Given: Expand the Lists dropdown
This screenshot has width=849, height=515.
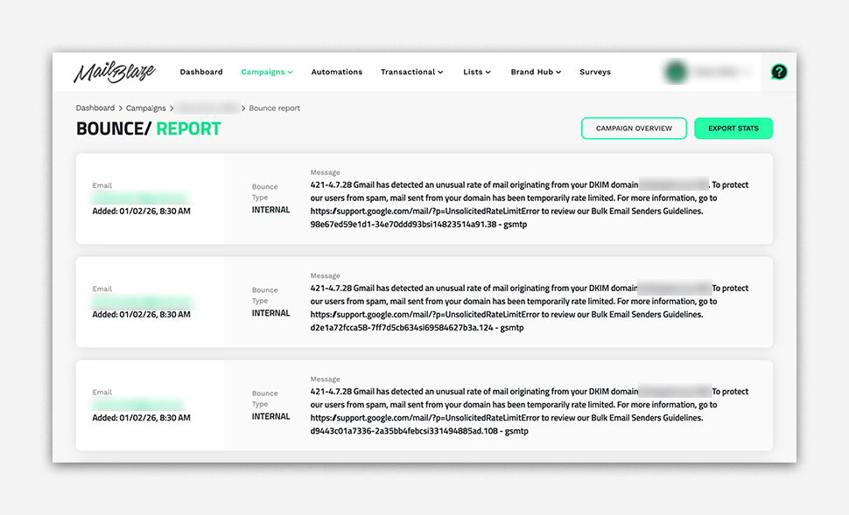Looking at the screenshot, I should click(476, 73).
